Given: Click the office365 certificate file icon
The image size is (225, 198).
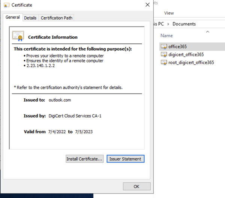Looking at the screenshot, I should point(163,46).
